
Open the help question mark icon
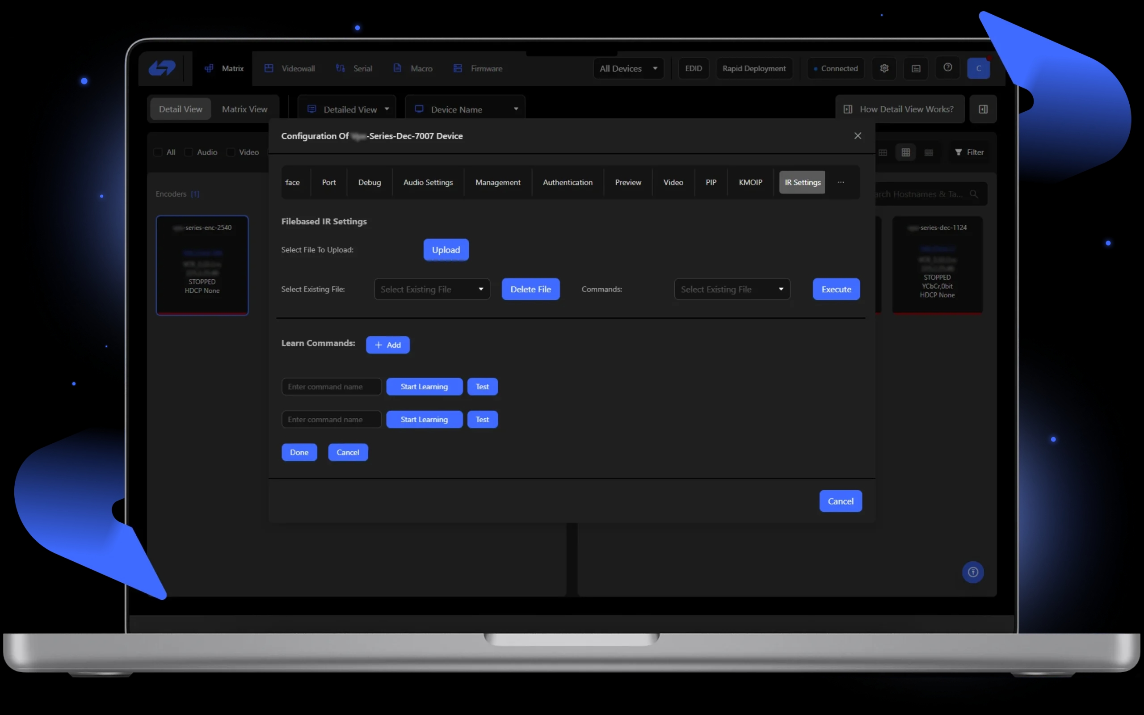click(947, 67)
